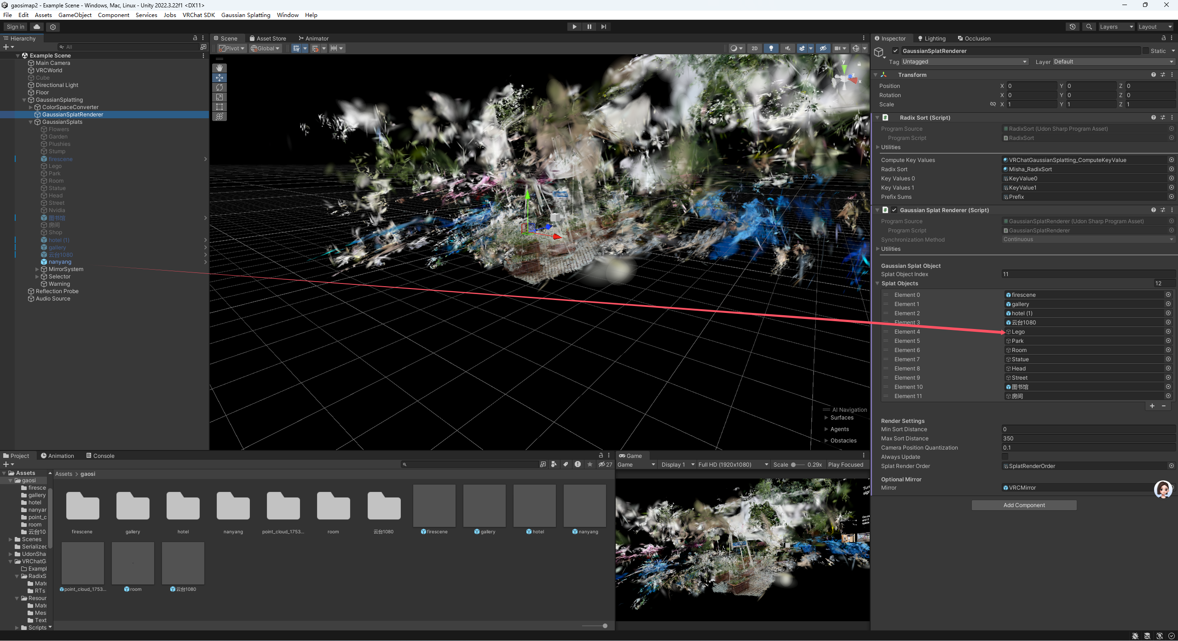This screenshot has height=641, width=1178.
Task: Toggle scene lighting bulb icon
Action: (771, 48)
